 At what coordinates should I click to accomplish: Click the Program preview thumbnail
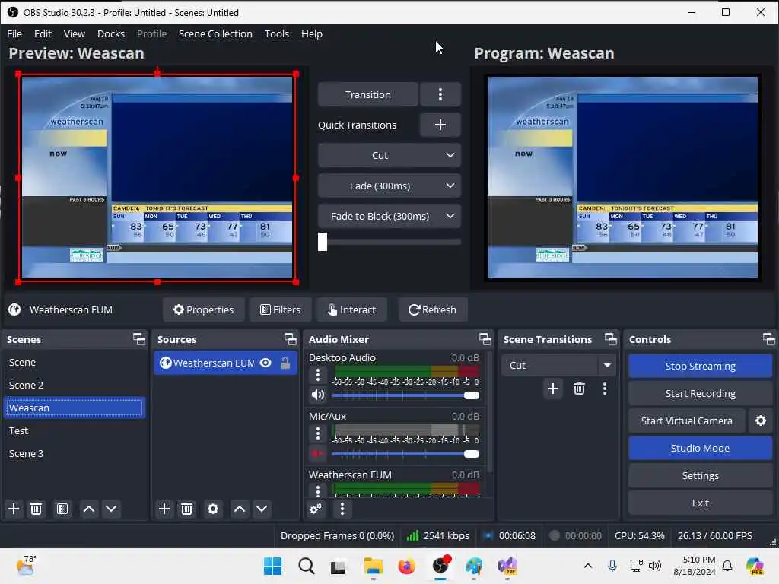[x=622, y=177]
